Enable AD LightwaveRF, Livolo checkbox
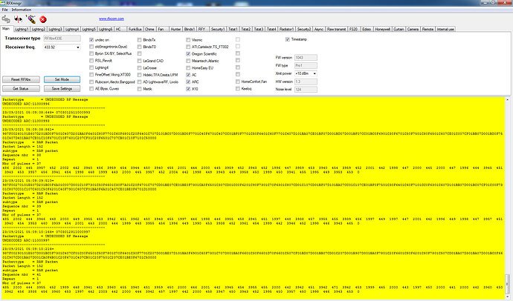 pyautogui.click(x=140, y=82)
